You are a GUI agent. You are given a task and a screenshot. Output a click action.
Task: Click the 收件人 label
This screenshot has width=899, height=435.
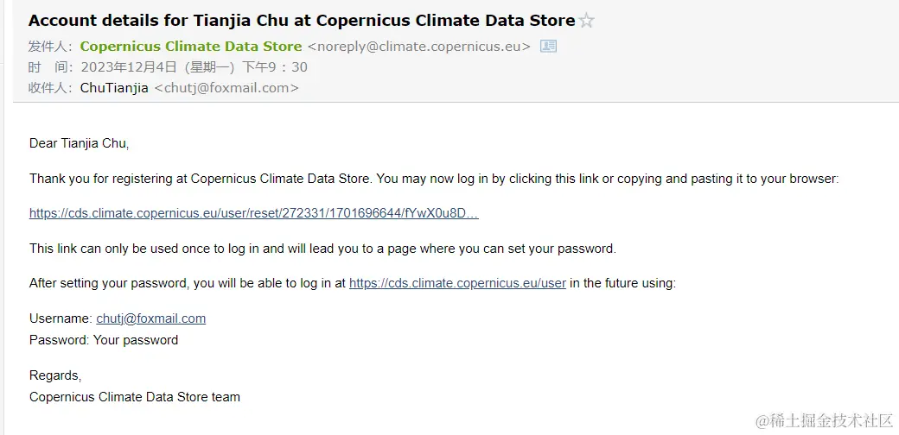[x=50, y=87]
